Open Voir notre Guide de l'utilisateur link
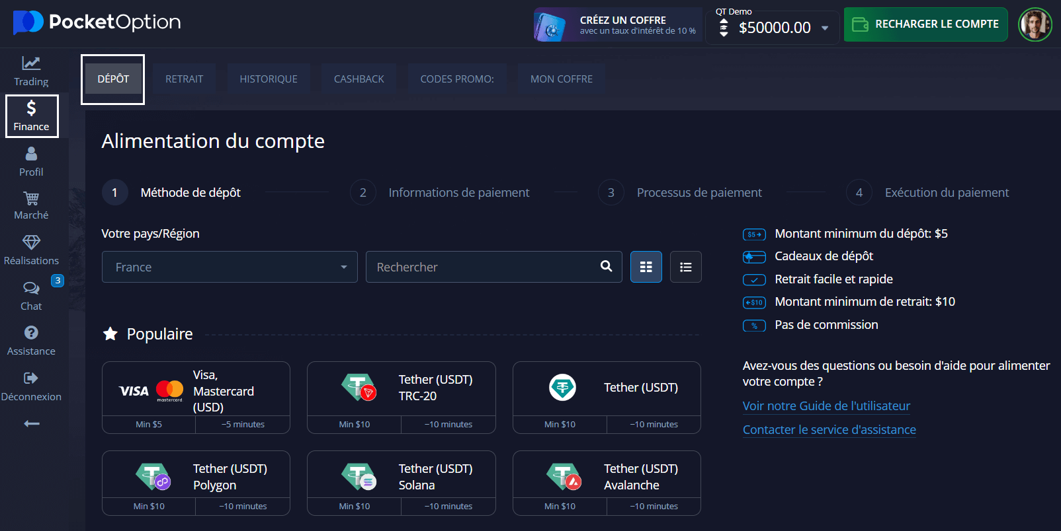The width and height of the screenshot is (1061, 531). click(826, 406)
